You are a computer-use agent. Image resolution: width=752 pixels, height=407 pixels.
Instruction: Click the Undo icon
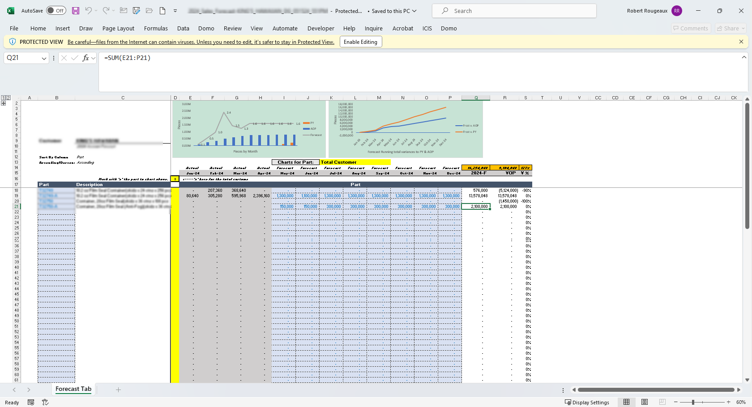pos(89,11)
